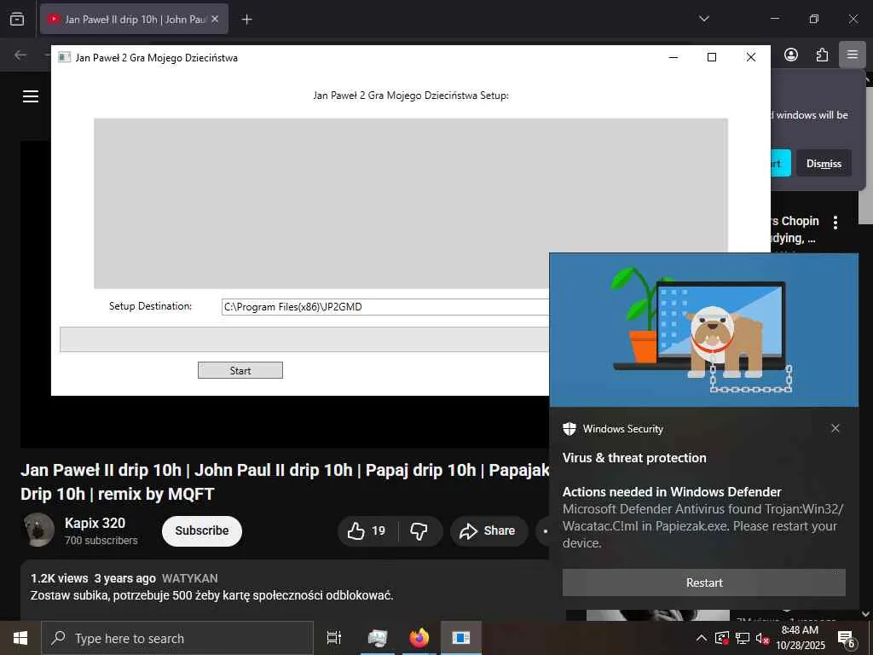Open three-dot menu beside Chopin video

835,223
